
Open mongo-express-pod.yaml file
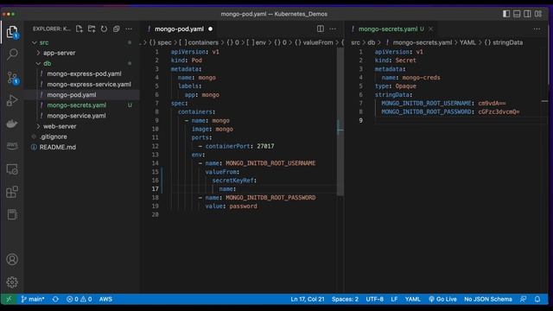point(84,73)
